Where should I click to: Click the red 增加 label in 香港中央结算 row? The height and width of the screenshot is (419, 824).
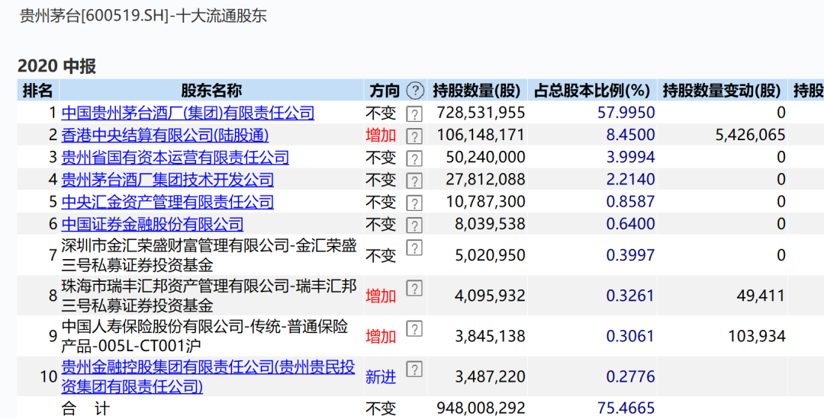pyautogui.click(x=381, y=136)
